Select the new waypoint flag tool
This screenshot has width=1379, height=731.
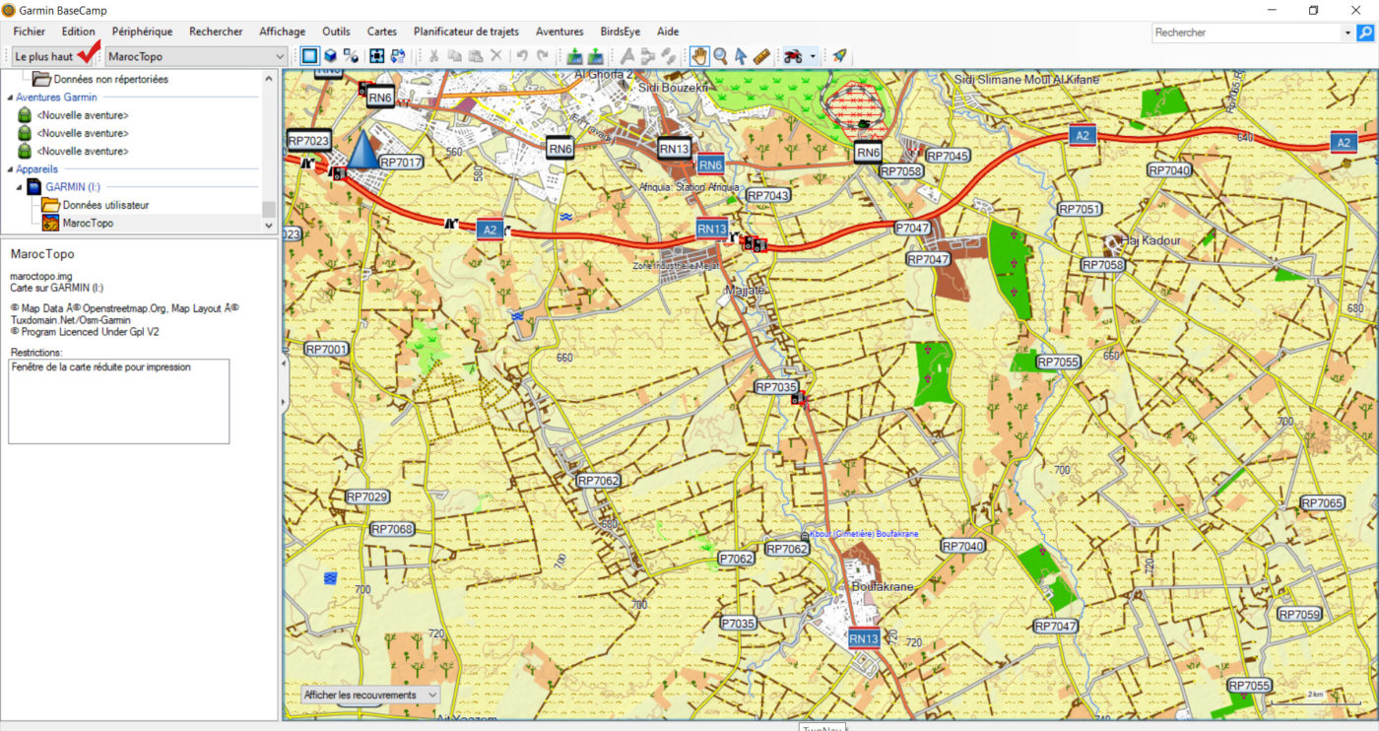pyautogui.click(x=626, y=56)
